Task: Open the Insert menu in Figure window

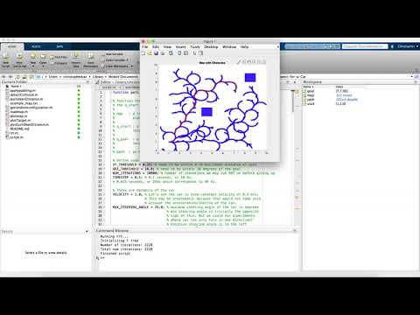Action: pyautogui.click(x=181, y=46)
